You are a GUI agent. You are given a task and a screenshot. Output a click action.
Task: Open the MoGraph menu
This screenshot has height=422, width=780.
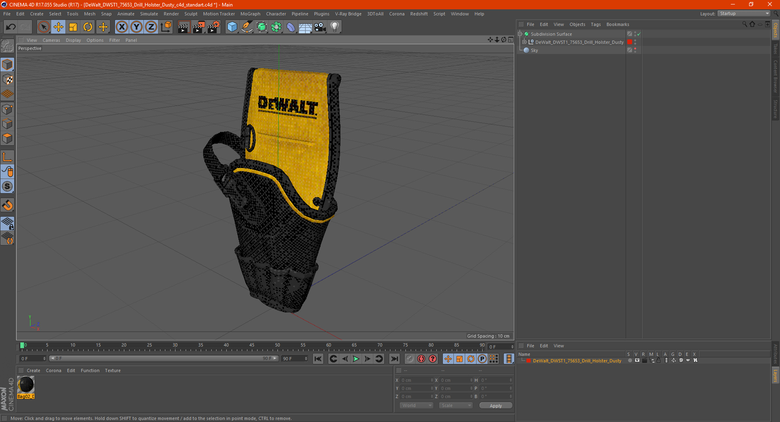point(250,14)
